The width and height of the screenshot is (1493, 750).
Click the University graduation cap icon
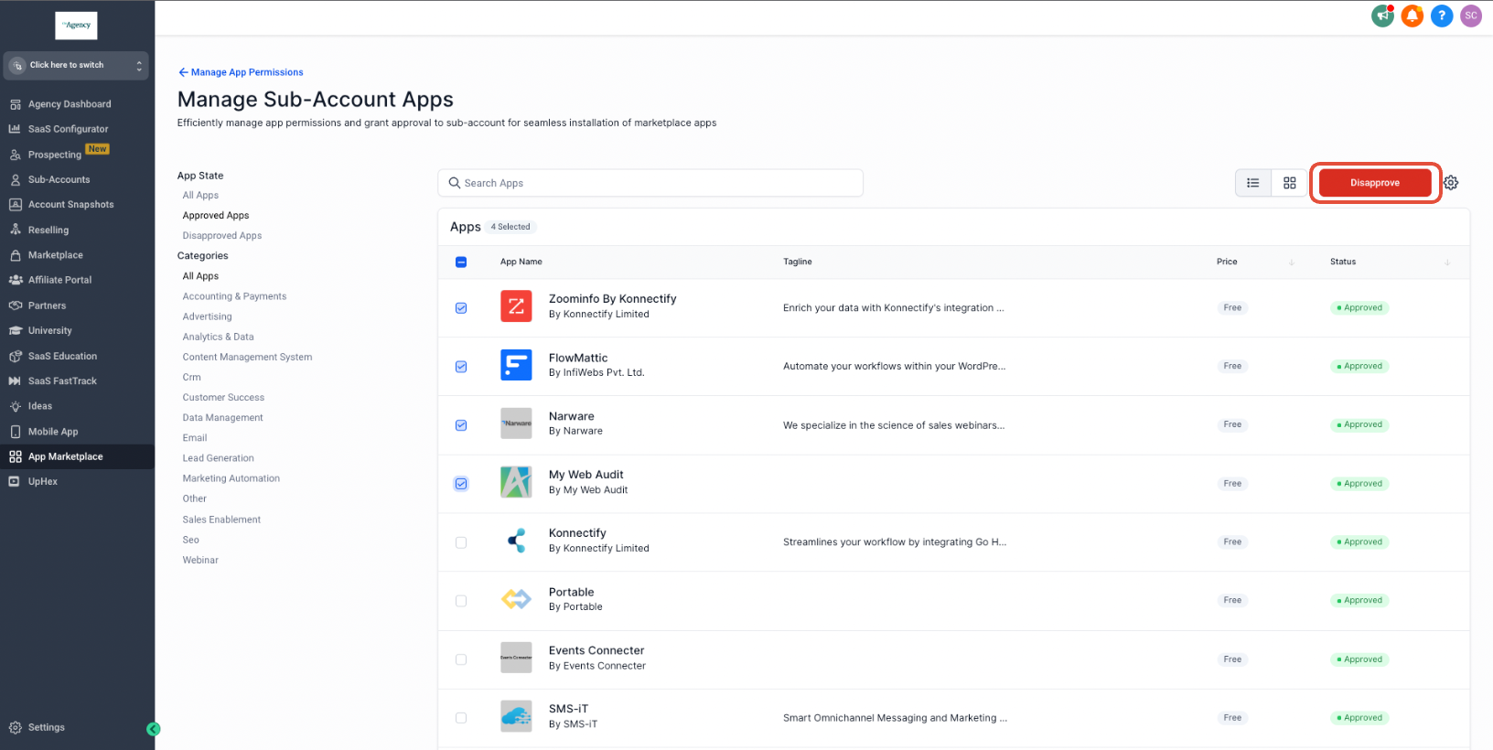pos(16,330)
